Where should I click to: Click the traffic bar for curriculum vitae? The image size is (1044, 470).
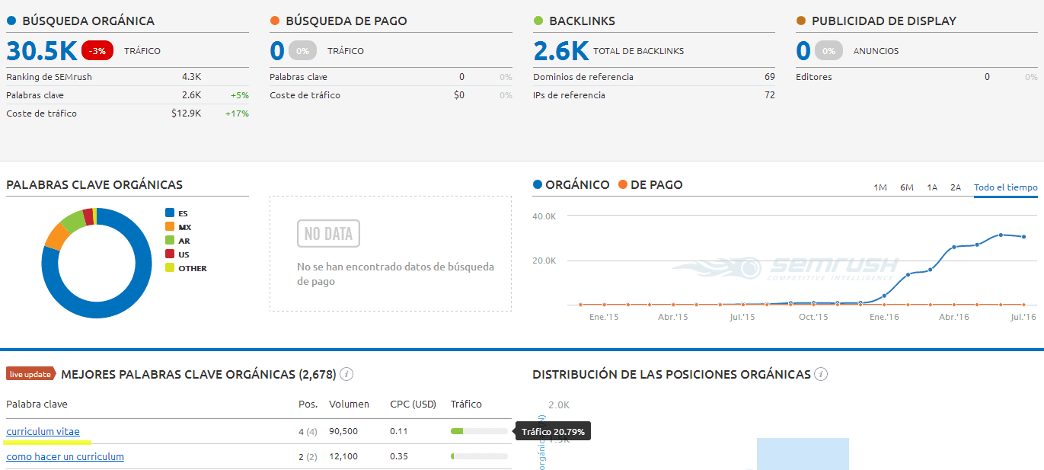[479, 431]
